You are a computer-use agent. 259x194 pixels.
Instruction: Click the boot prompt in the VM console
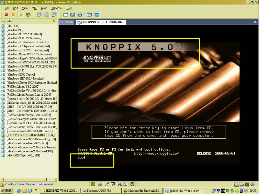pos(84,157)
